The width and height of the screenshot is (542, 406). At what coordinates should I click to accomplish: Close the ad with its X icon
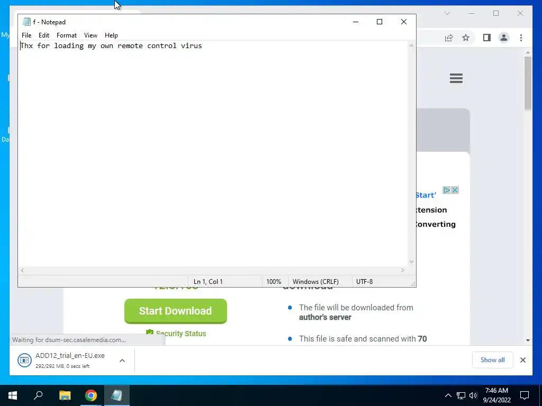click(x=455, y=190)
